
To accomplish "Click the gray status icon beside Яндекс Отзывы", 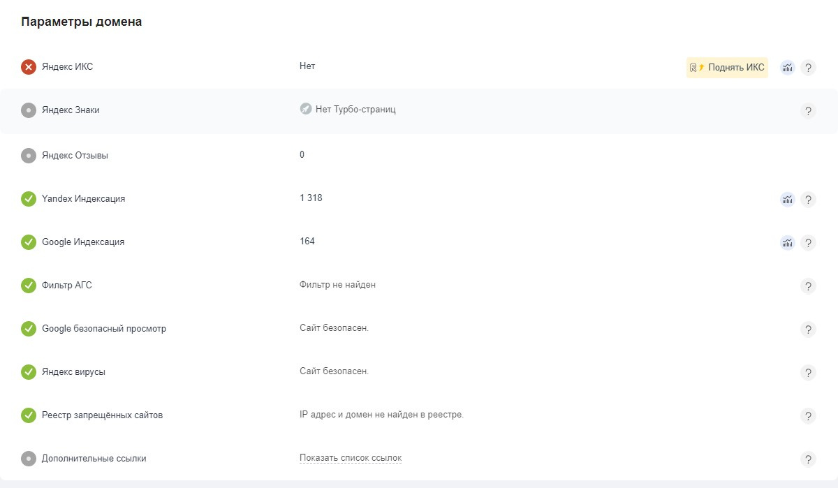I will [29, 156].
